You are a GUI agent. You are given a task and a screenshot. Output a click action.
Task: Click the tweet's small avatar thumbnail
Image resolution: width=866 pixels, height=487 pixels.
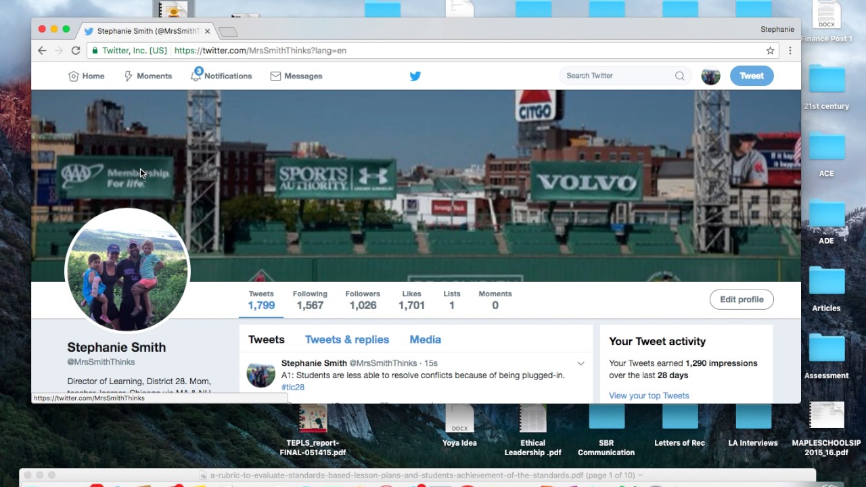pyautogui.click(x=260, y=373)
